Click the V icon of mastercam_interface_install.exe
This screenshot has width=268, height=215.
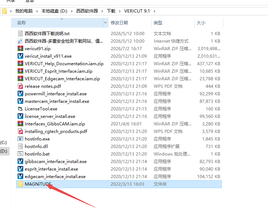[x=20, y=101]
